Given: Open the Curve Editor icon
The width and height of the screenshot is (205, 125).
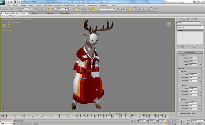Looking at the screenshot, I should coord(134,9).
